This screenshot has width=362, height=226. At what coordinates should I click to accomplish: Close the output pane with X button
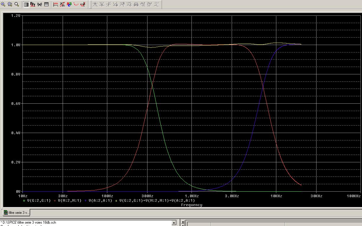coord(183,222)
